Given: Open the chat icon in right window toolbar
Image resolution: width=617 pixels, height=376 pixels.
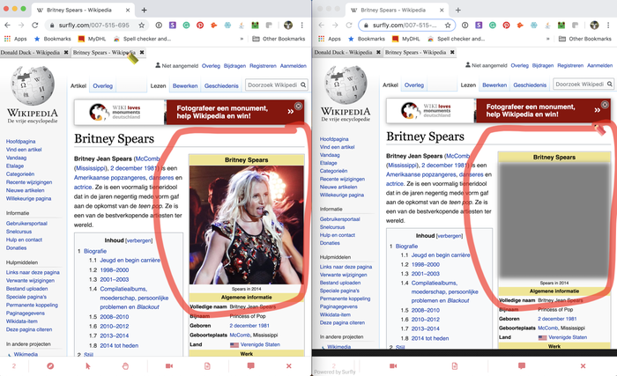Looking at the screenshot, I should (x=522, y=365).
